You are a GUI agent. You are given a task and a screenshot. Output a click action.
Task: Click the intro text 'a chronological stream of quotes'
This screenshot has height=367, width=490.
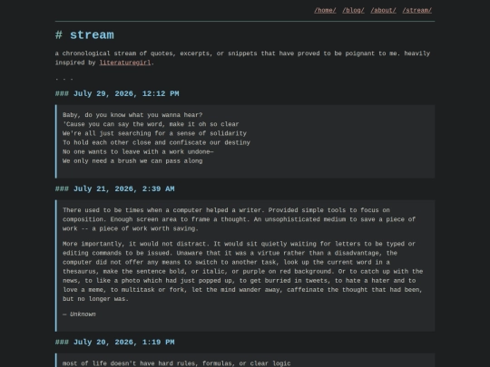point(242,58)
